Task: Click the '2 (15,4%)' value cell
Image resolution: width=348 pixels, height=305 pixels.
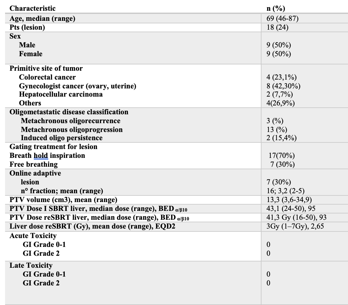Action: click(281, 138)
